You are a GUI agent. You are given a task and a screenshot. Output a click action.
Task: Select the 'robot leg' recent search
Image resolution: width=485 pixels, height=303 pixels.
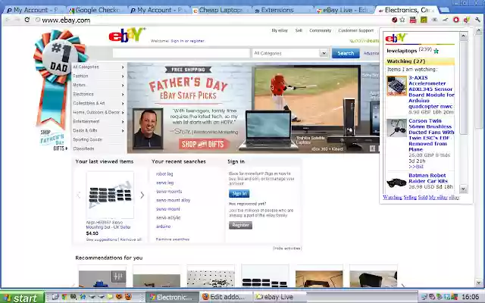(x=164, y=174)
